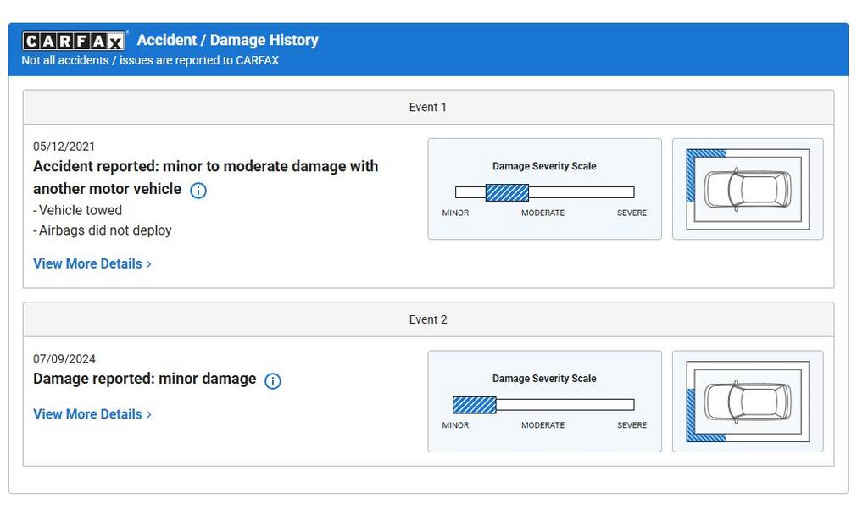Open the info icon beside Event 1 accident title
The image size is (868, 510).
pos(198,190)
